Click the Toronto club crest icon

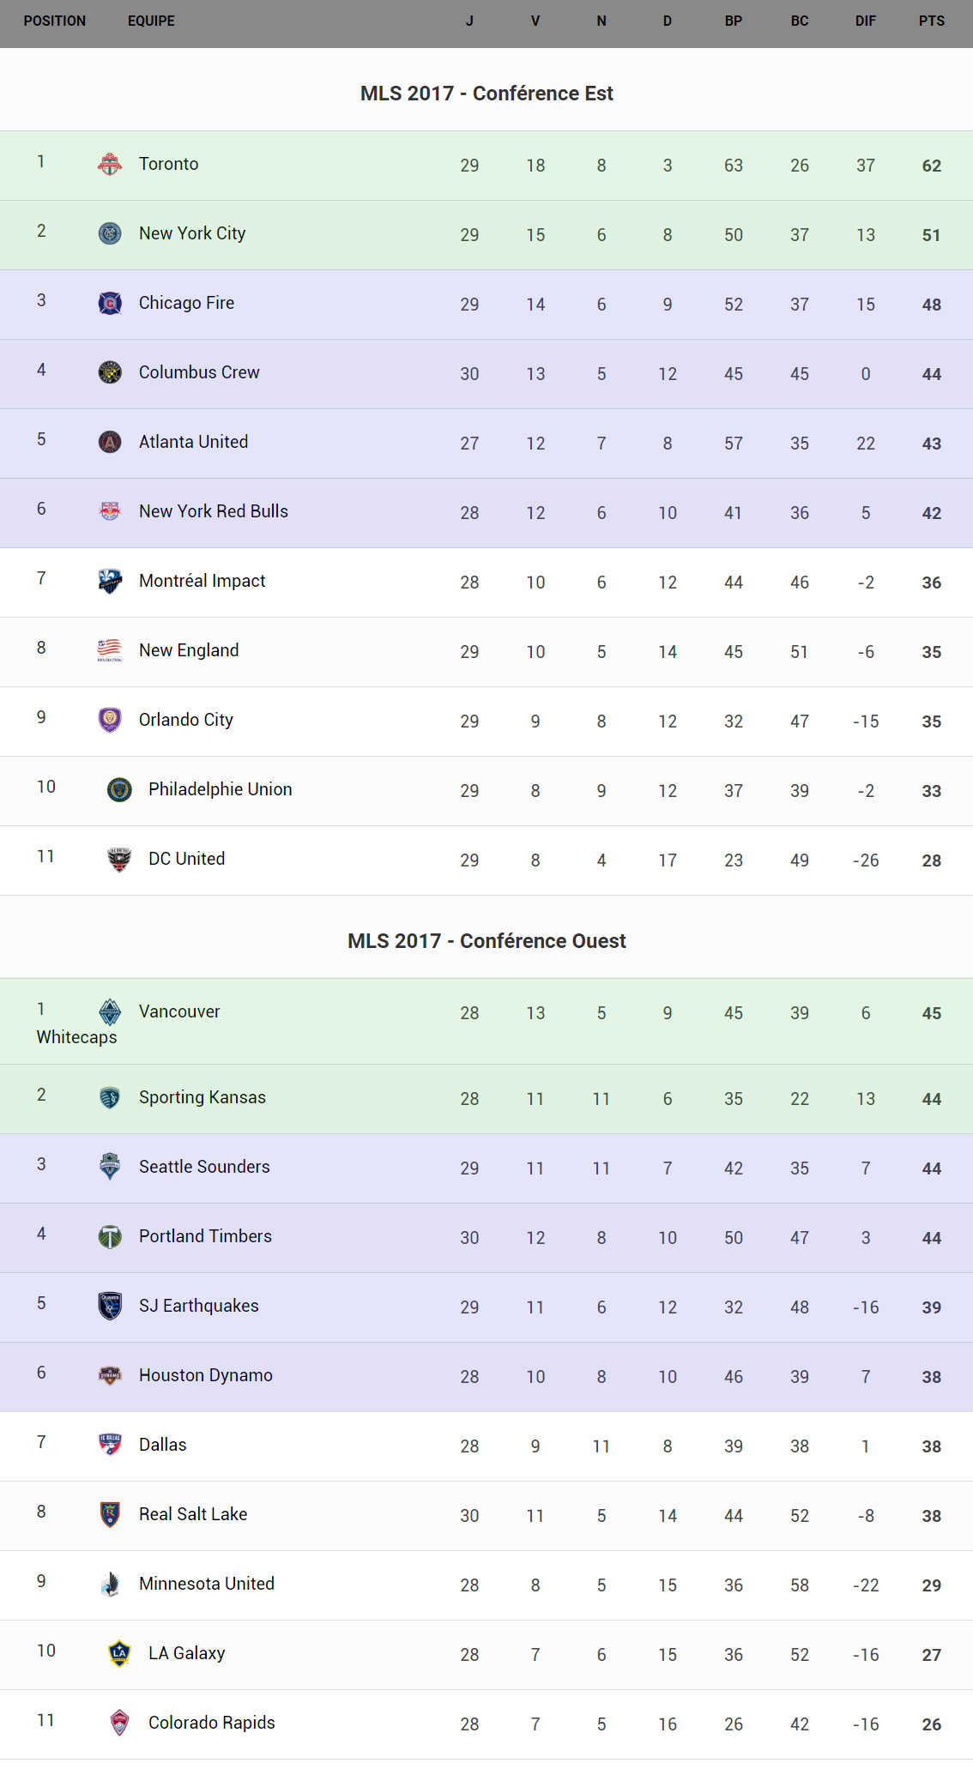tap(110, 164)
